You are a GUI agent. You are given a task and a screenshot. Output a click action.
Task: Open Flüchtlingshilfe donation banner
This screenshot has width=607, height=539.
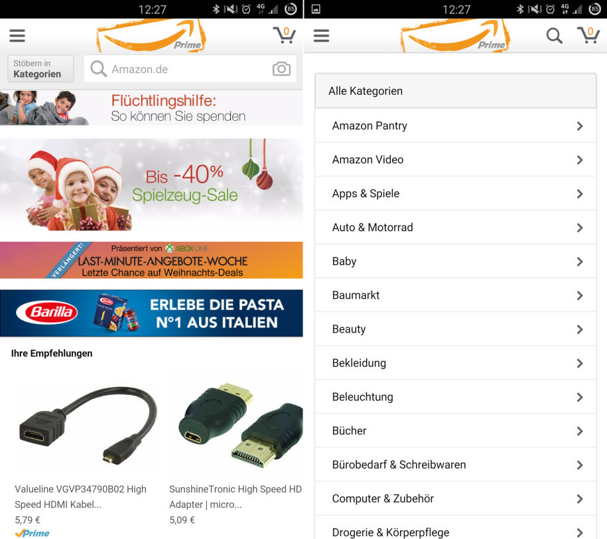(x=151, y=108)
